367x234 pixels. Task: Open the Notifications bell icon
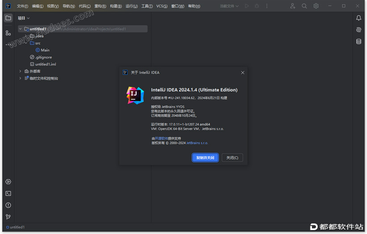click(358, 18)
